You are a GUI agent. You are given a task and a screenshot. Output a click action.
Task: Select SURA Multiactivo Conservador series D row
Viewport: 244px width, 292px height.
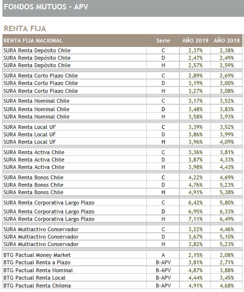click(122, 237)
